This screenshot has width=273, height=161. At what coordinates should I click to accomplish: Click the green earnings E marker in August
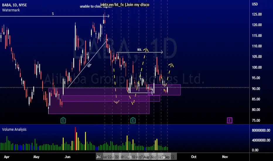click(133, 120)
